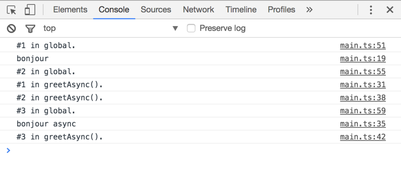Show more tabs with double chevron

coord(309,10)
